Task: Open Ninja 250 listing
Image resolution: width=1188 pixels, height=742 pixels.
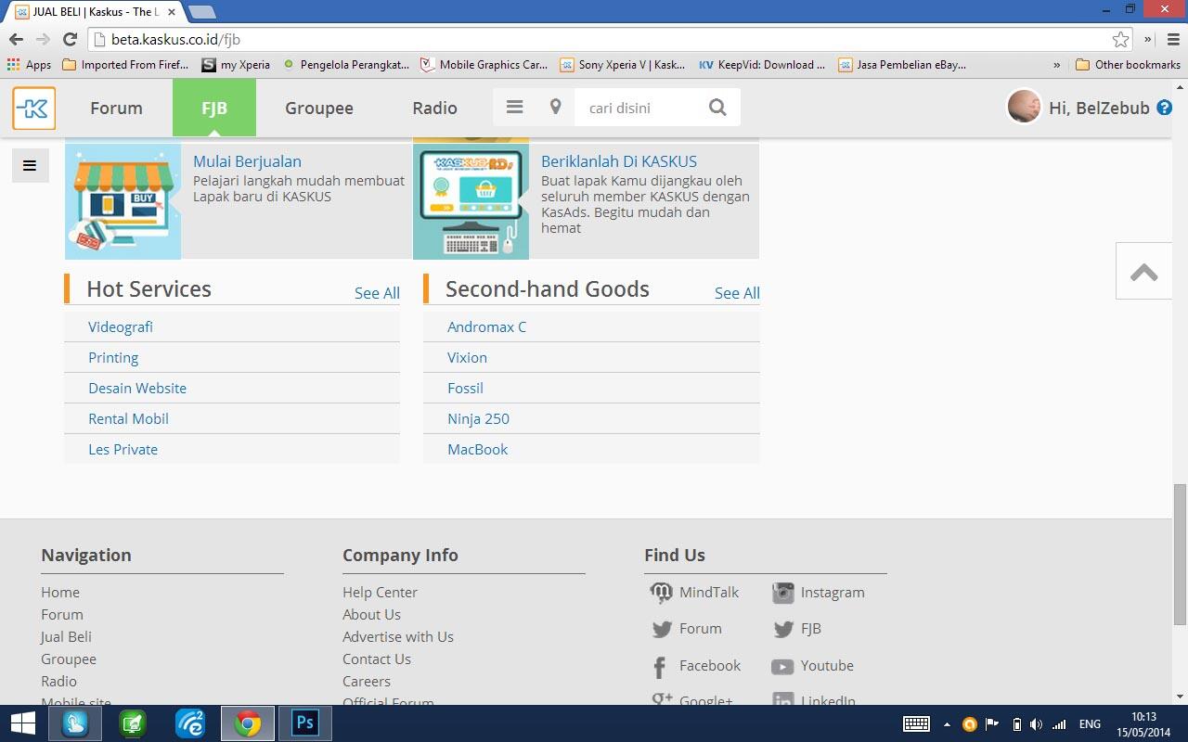Action: click(478, 418)
